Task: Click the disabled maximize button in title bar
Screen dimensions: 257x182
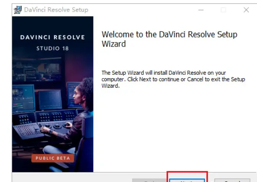Action: (223, 10)
